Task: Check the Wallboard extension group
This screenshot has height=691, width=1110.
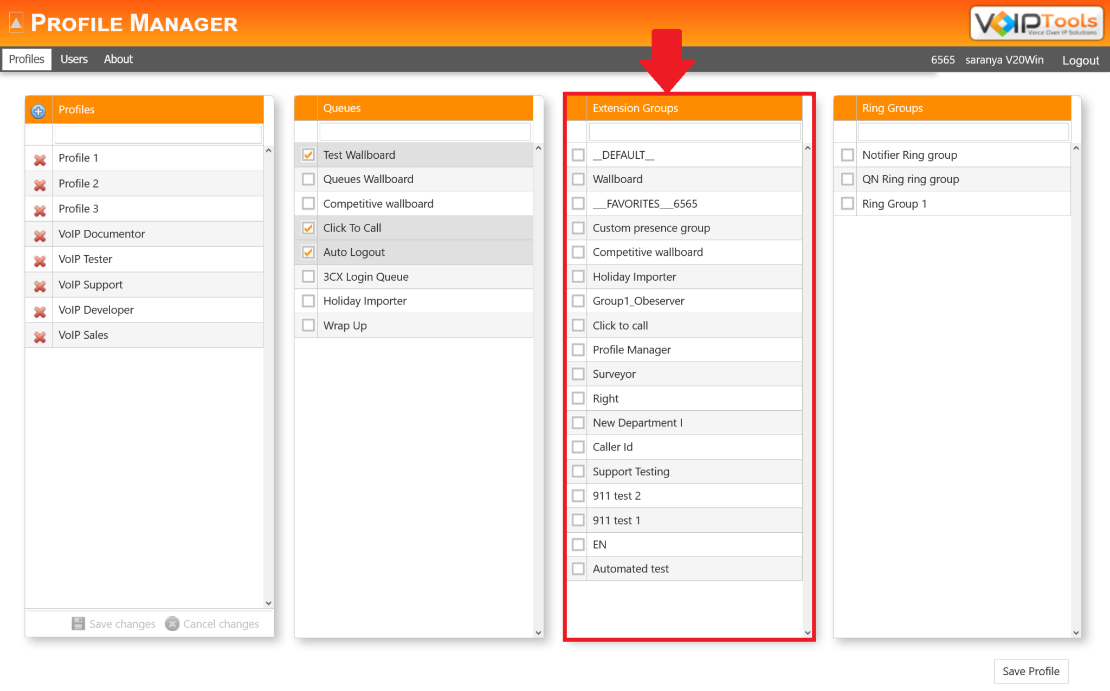Action: click(x=577, y=179)
